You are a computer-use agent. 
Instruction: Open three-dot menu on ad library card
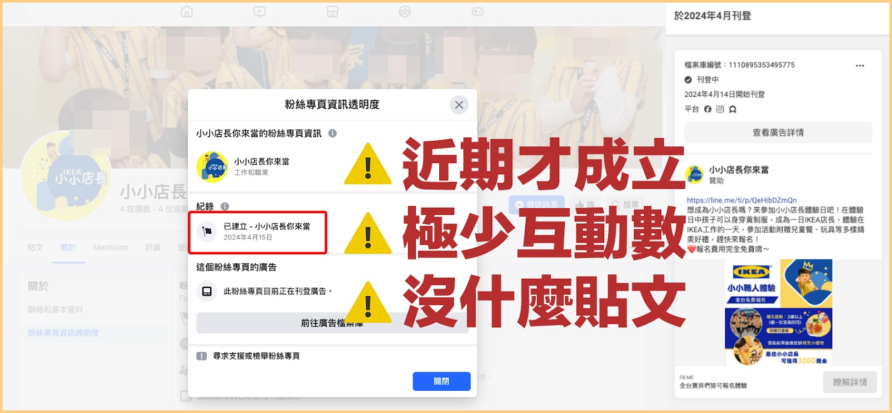coord(860,66)
